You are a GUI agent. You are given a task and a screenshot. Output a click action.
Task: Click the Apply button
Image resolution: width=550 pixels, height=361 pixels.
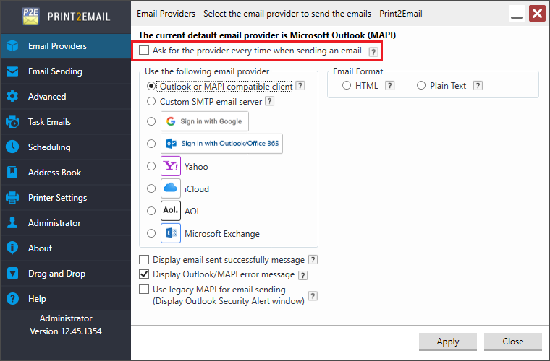[448, 342]
